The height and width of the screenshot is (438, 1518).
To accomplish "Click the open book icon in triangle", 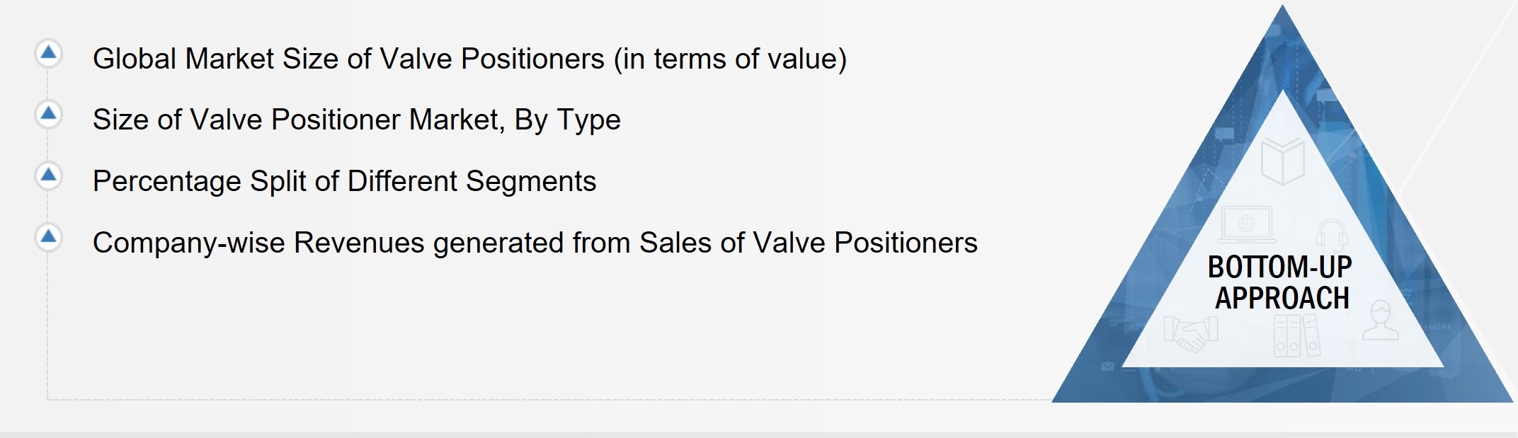I will coord(1282,161).
